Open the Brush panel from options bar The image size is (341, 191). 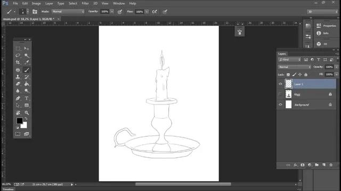coord(35,12)
